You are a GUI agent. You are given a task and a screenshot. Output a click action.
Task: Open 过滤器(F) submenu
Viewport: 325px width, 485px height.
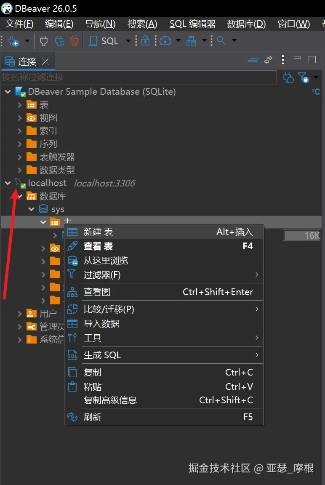[164, 274]
